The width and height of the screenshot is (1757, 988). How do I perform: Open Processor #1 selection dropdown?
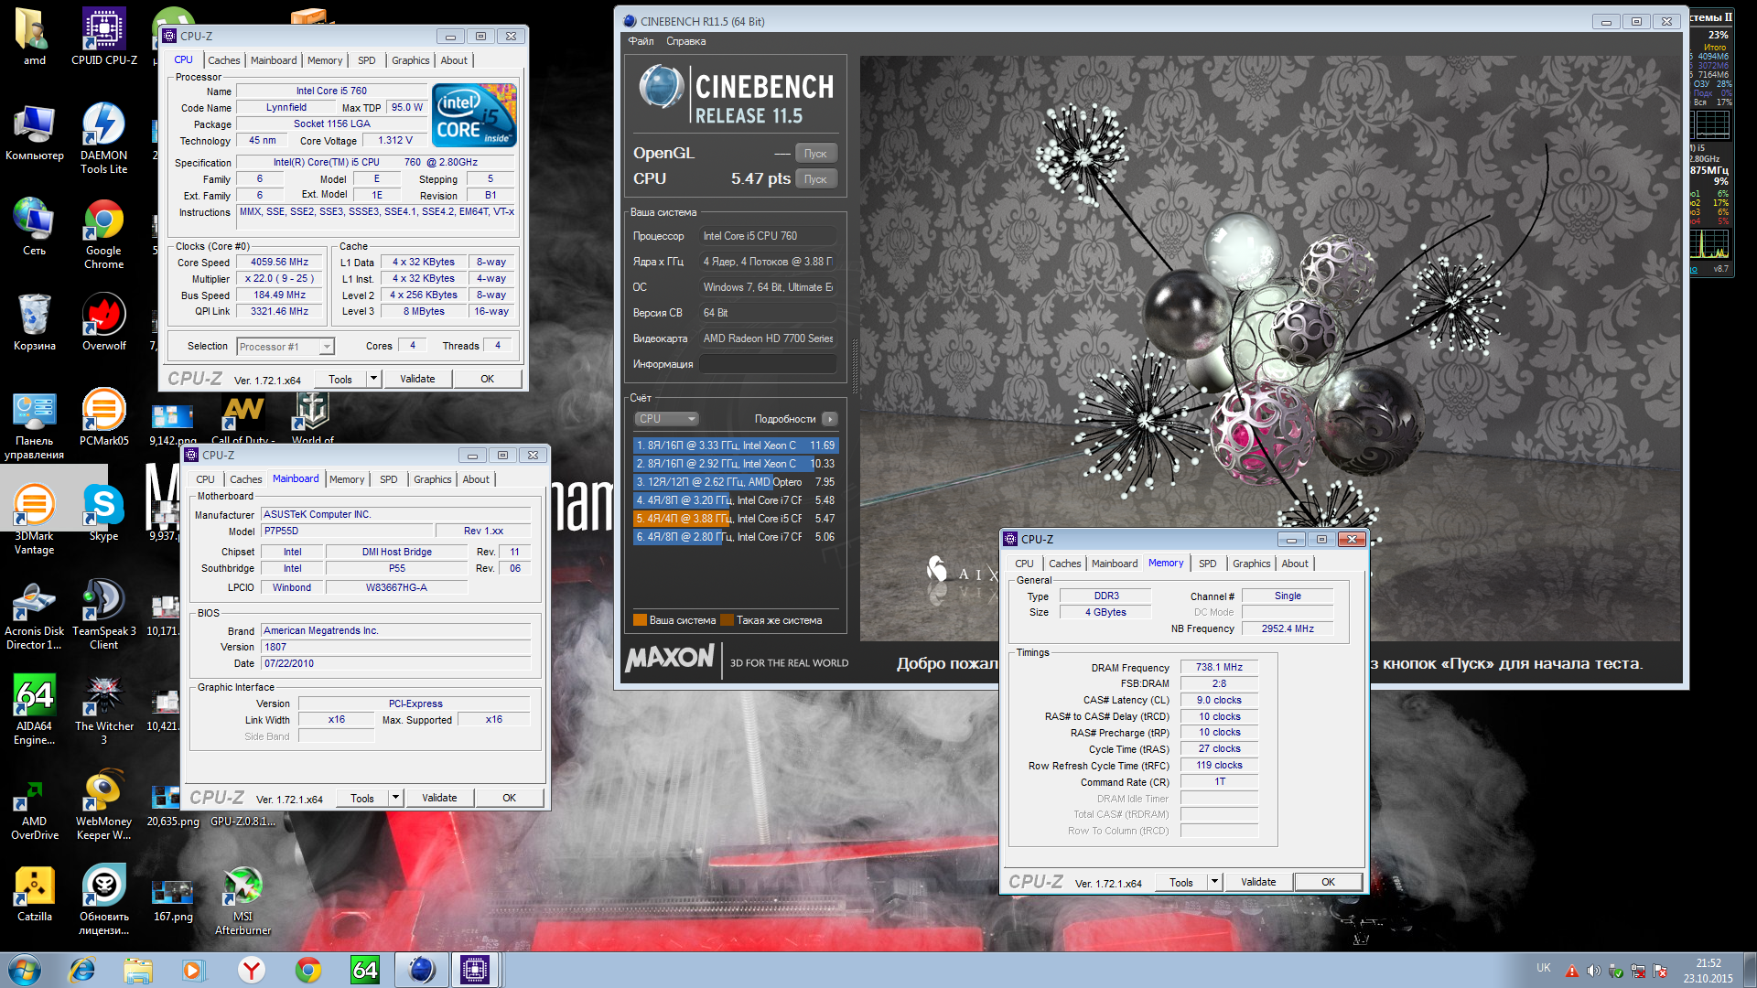click(x=286, y=347)
